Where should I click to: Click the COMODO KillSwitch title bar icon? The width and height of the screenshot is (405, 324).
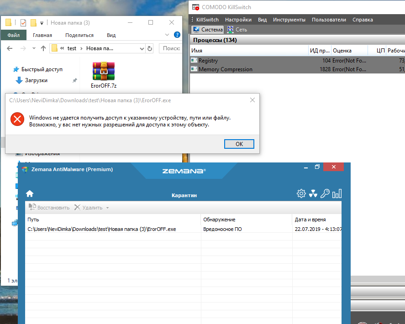tap(195, 7)
